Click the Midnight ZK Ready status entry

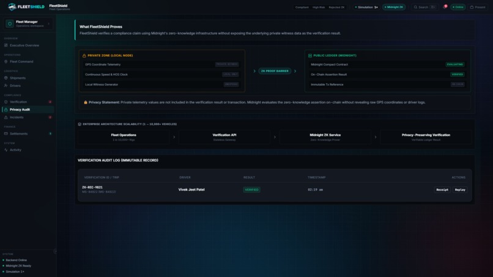tap(17, 265)
